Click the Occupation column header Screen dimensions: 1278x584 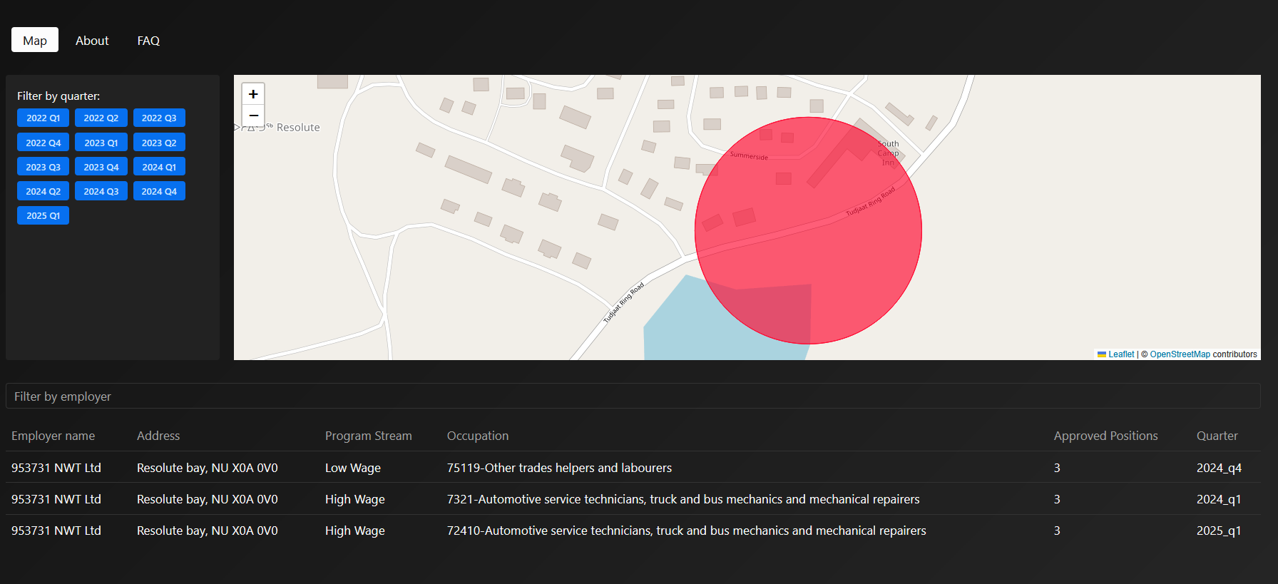coord(478,436)
